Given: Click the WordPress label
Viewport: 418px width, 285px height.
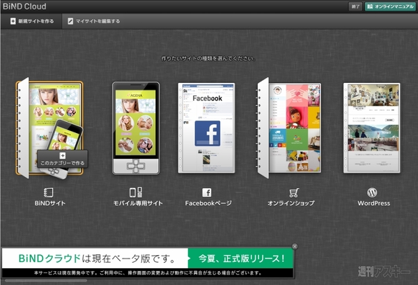Looking at the screenshot, I should [x=373, y=203].
